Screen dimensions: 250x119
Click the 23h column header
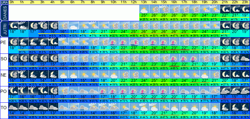(245, 2)
